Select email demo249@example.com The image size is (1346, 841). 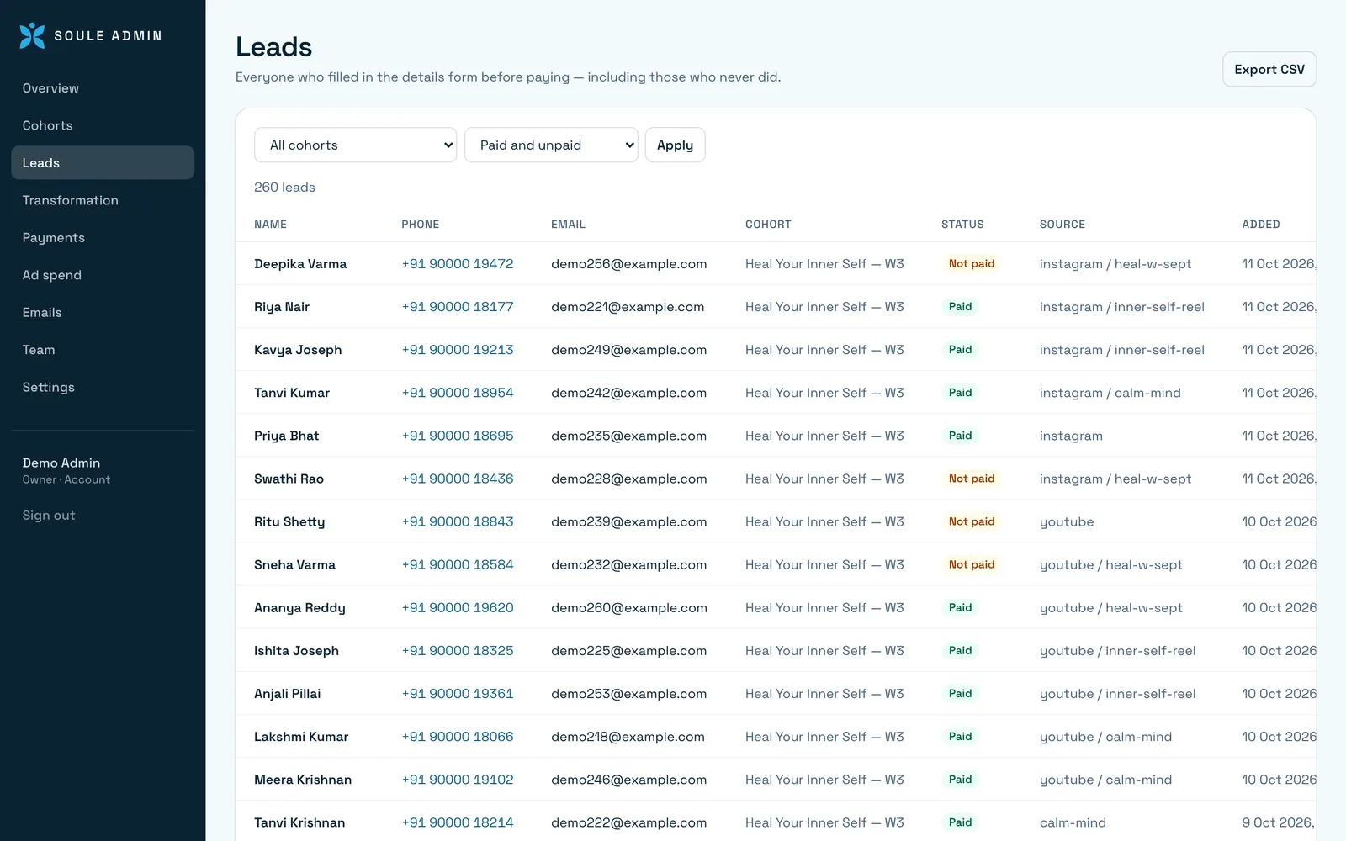628,350
